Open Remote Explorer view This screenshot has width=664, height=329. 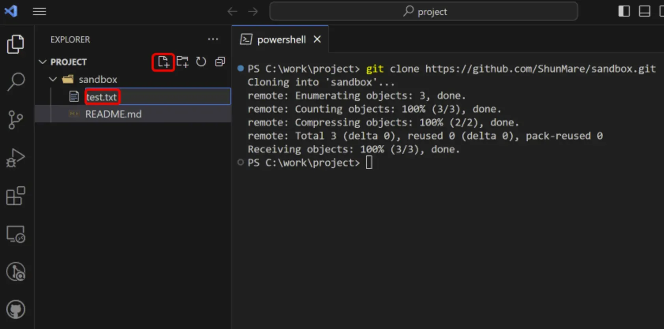tap(16, 234)
